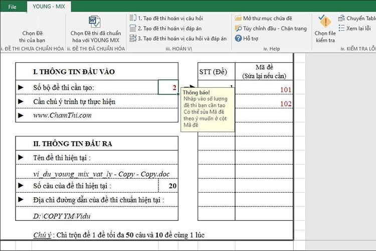The width and height of the screenshot is (376, 251).
Task: Click the 'iv. Help' ribbon group label
Action: tap(271, 49)
